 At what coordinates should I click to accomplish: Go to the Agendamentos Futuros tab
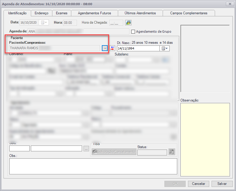94,13
